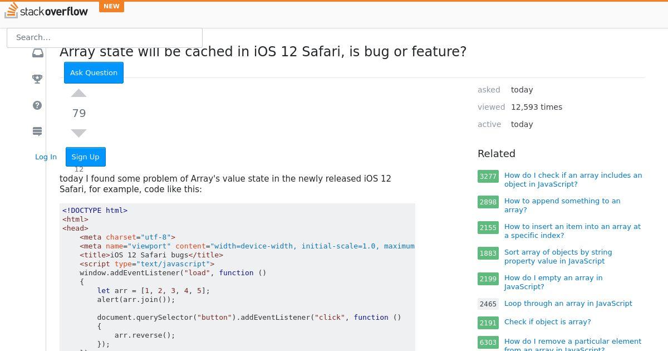The height and width of the screenshot is (351, 668).
Task: Click the Stack Overflow logo
Action: click(46, 11)
